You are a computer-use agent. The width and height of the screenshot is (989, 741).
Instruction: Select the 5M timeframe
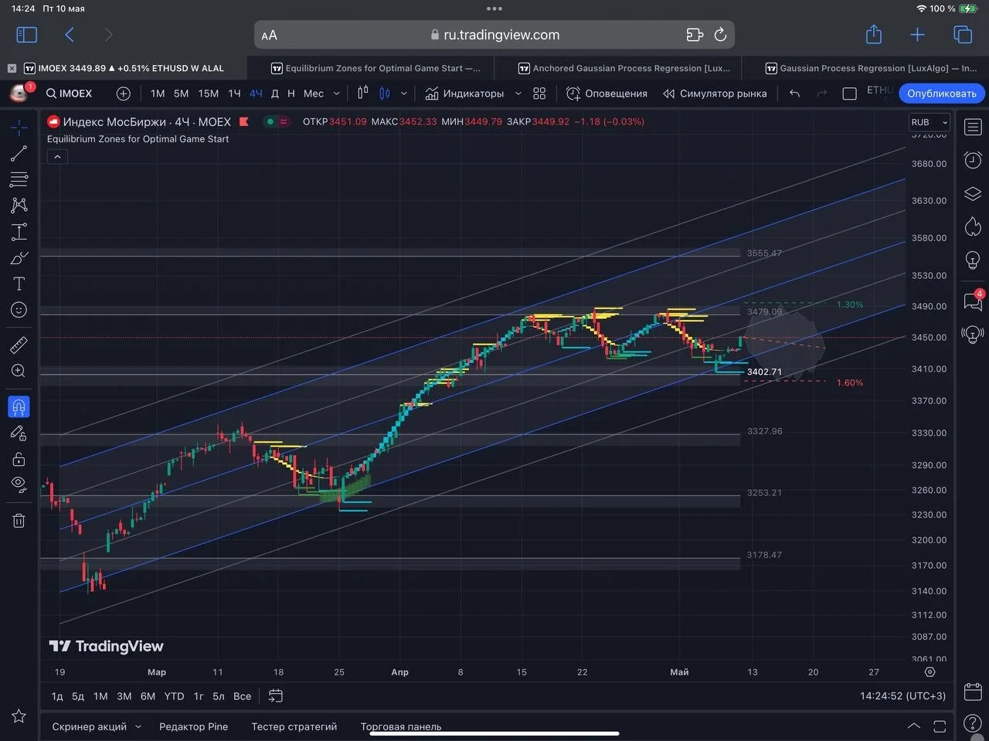pyautogui.click(x=181, y=93)
